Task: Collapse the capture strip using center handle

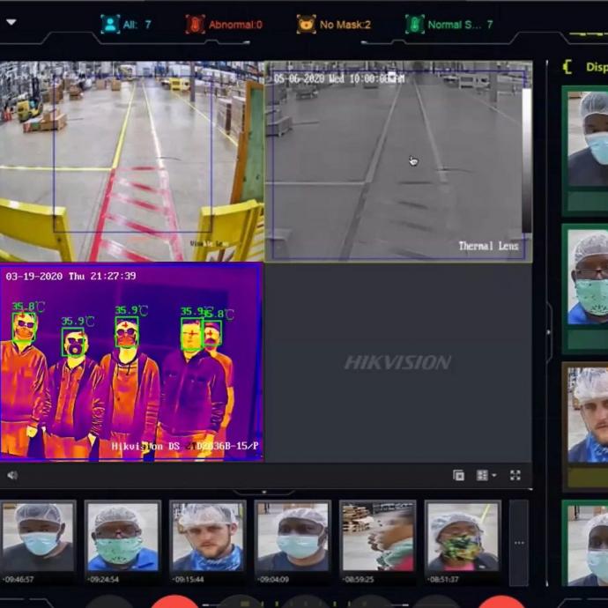Action: point(264,493)
